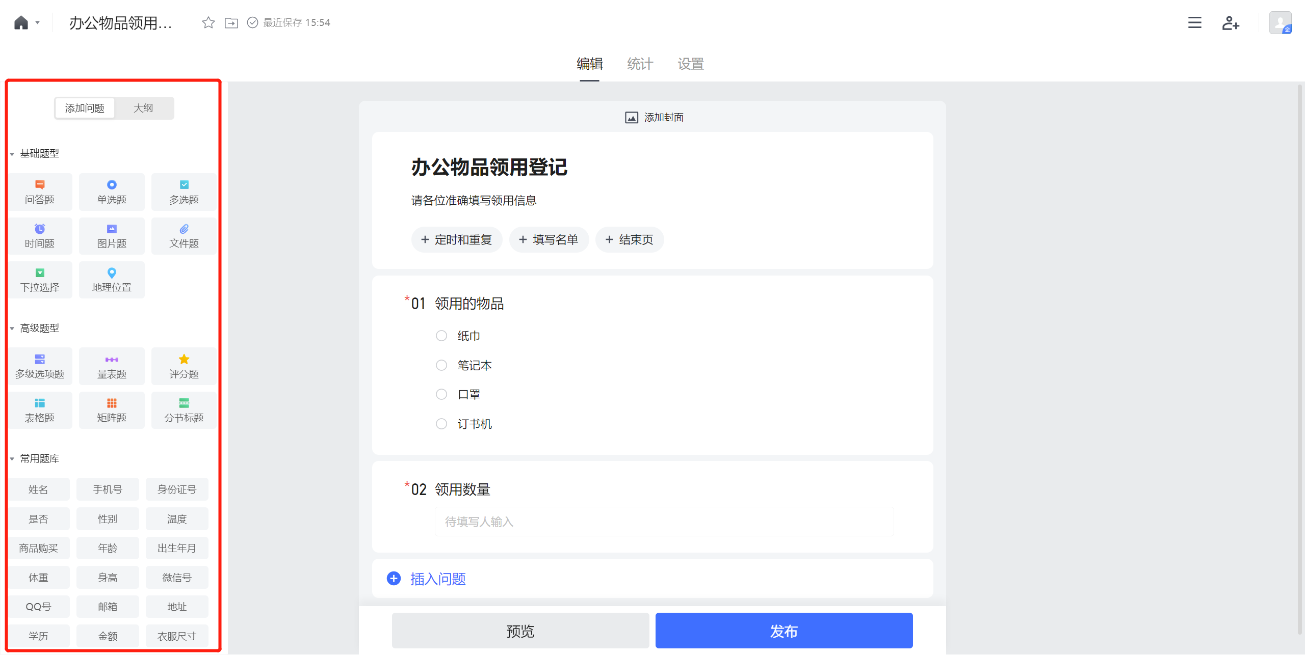This screenshot has width=1305, height=655.
Task: Click the star favorite icon
Action: click(x=208, y=22)
